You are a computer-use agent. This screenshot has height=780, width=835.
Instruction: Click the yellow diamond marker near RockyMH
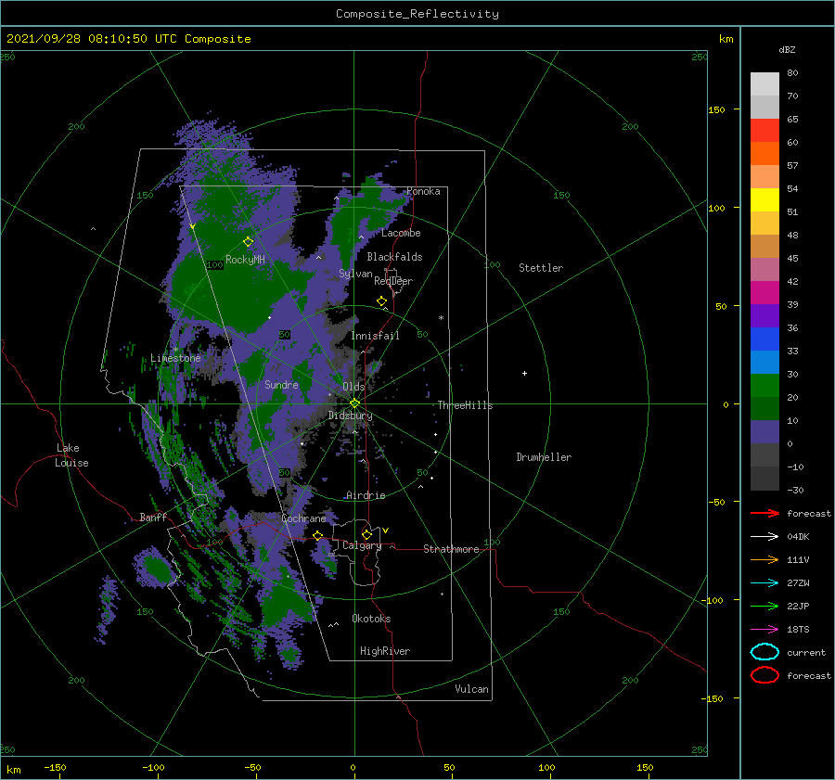(x=248, y=242)
